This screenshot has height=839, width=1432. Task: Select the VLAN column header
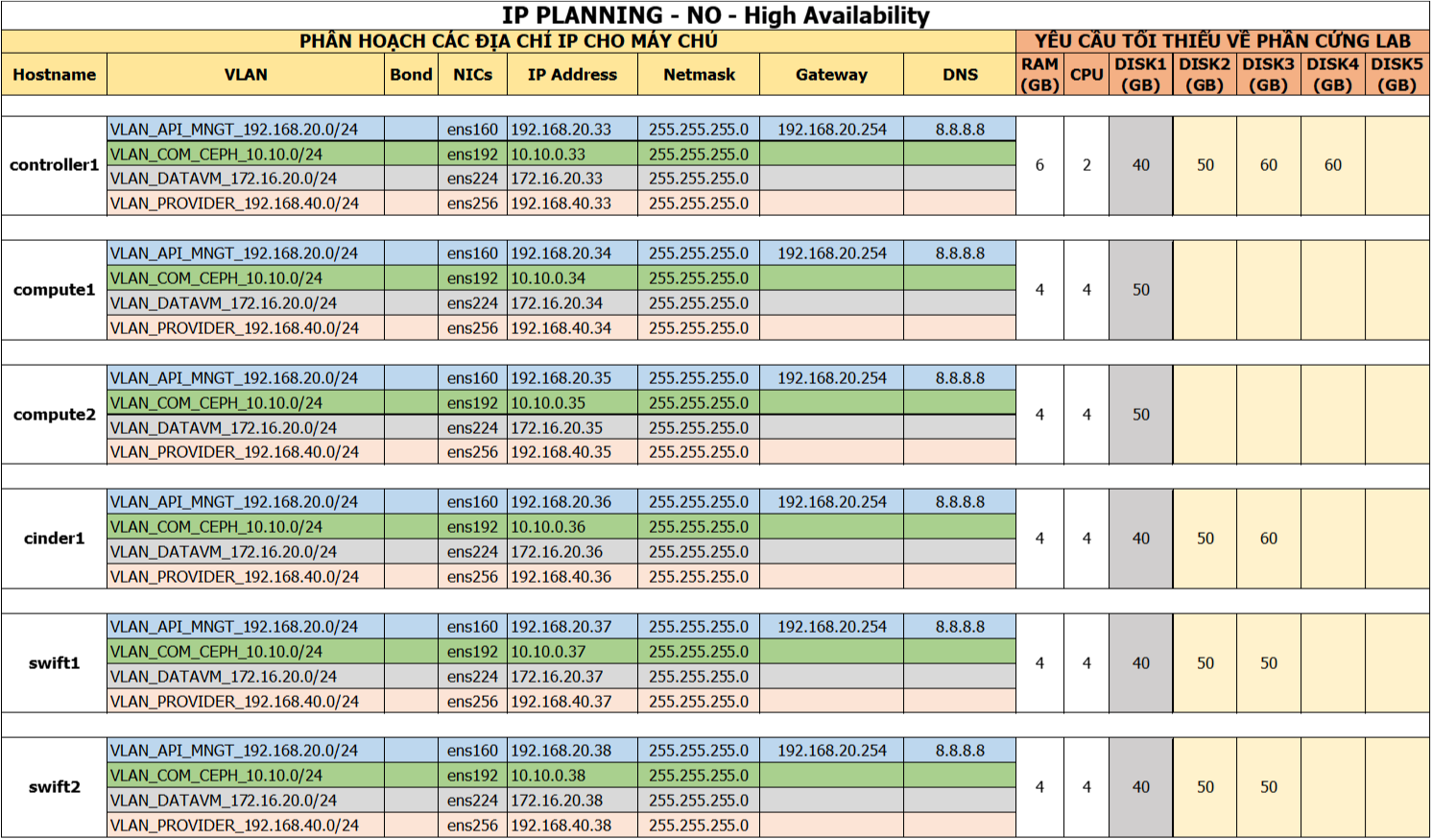(x=246, y=75)
